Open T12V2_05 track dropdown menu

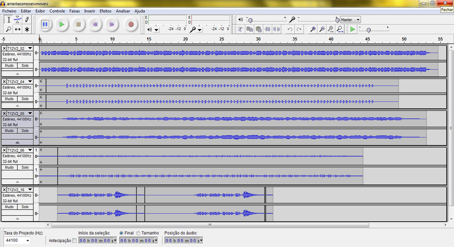point(30,113)
